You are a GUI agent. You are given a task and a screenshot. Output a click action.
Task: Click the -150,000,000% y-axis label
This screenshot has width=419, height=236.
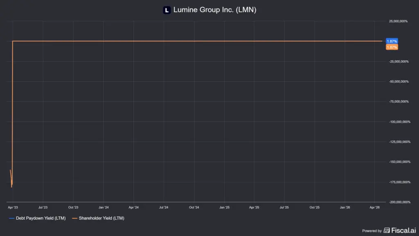(399, 162)
